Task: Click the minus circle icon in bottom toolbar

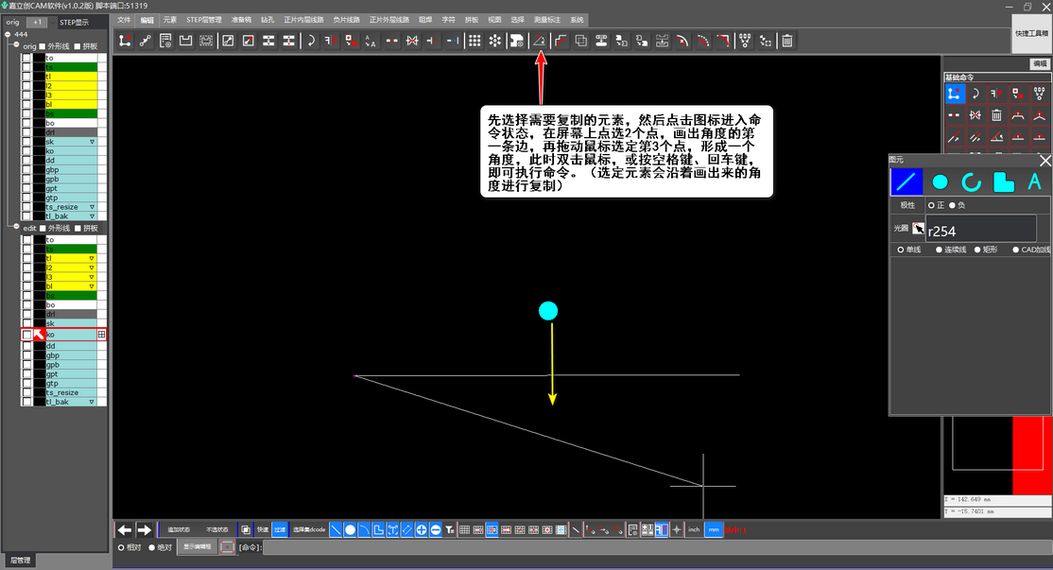Action: [x=435, y=529]
